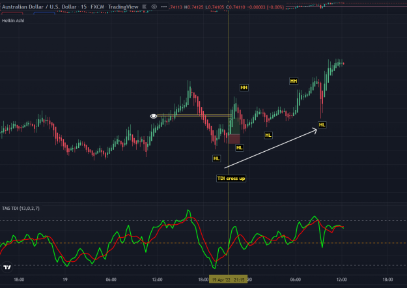Toggle the eye icon in the chart title legend
Image resolution: width=407 pixels, height=288 pixels.
pos(154,7)
